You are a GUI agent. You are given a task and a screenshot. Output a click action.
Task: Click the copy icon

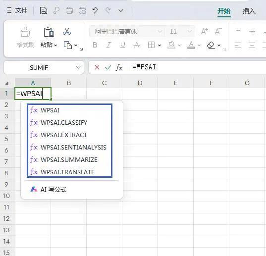coord(68,45)
